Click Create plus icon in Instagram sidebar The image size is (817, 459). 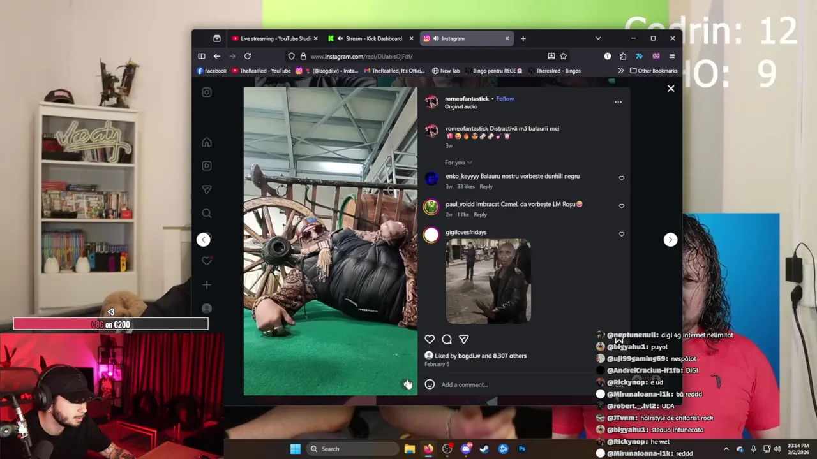point(207,285)
